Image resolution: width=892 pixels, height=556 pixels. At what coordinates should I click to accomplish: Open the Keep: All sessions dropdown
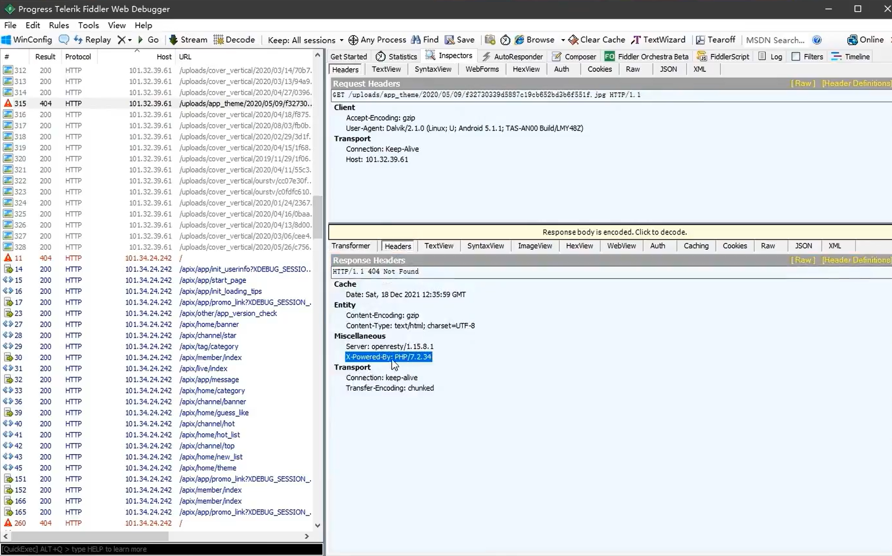pos(305,40)
